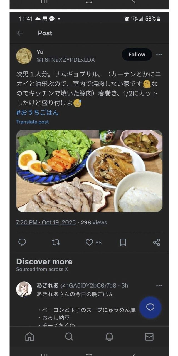Tap the share icon
Screen dimensions: 178x356
pos(157,242)
